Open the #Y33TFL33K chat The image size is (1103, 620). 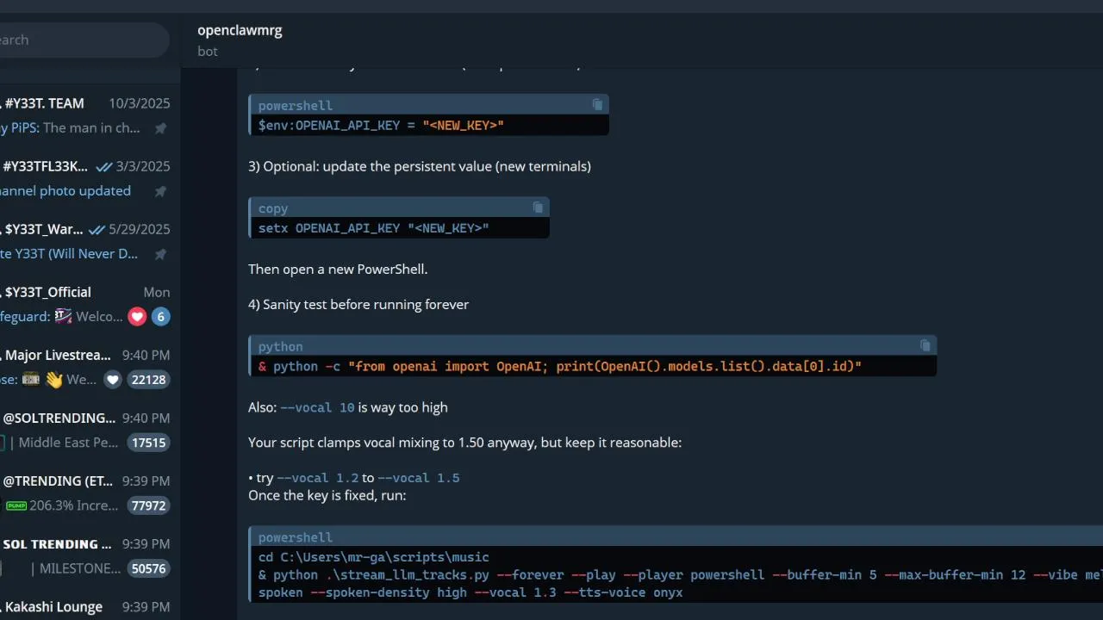(90, 178)
